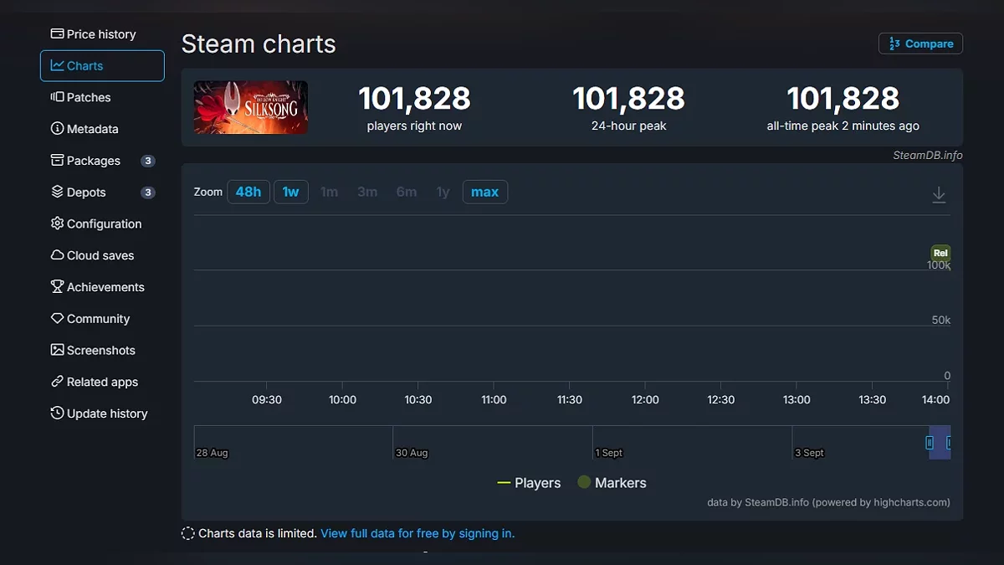Open Patches from the sidebar icon
Screen dimensions: 1004x565
tap(57, 97)
